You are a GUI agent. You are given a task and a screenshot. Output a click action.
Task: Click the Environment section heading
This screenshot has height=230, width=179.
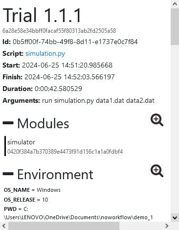pos(55,174)
